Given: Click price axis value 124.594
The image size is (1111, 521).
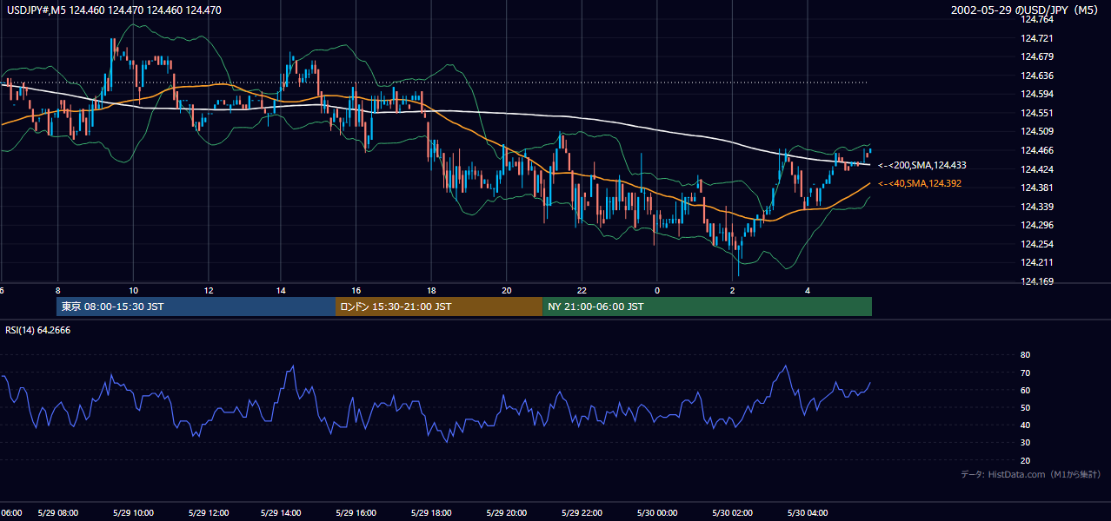Looking at the screenshot, I should tap(1036, 94).
